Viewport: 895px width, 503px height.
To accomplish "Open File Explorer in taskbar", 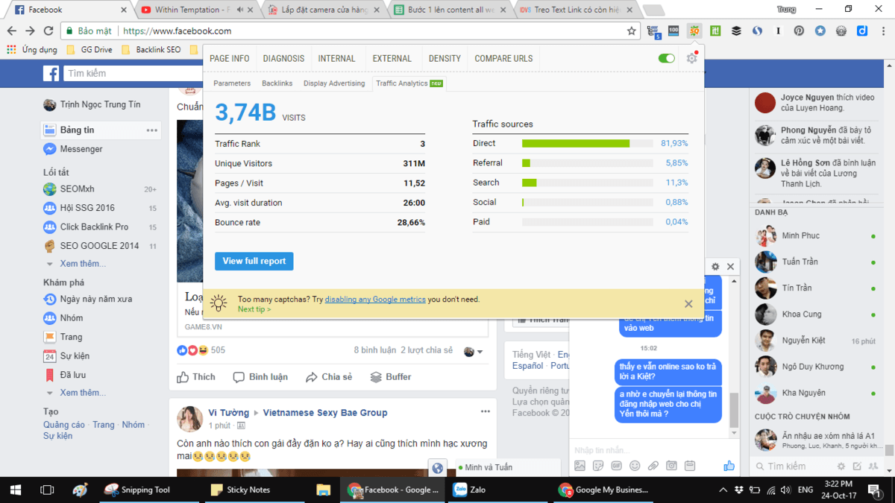I will click(323, 490).
